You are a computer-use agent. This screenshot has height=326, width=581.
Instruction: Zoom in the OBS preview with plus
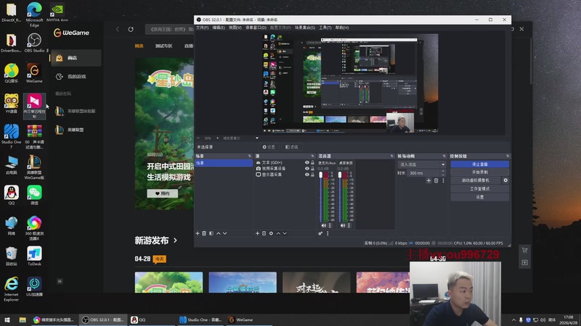(x=217, y=138)
